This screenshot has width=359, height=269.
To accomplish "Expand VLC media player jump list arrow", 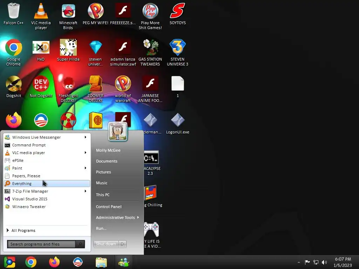I will [86, 153].
